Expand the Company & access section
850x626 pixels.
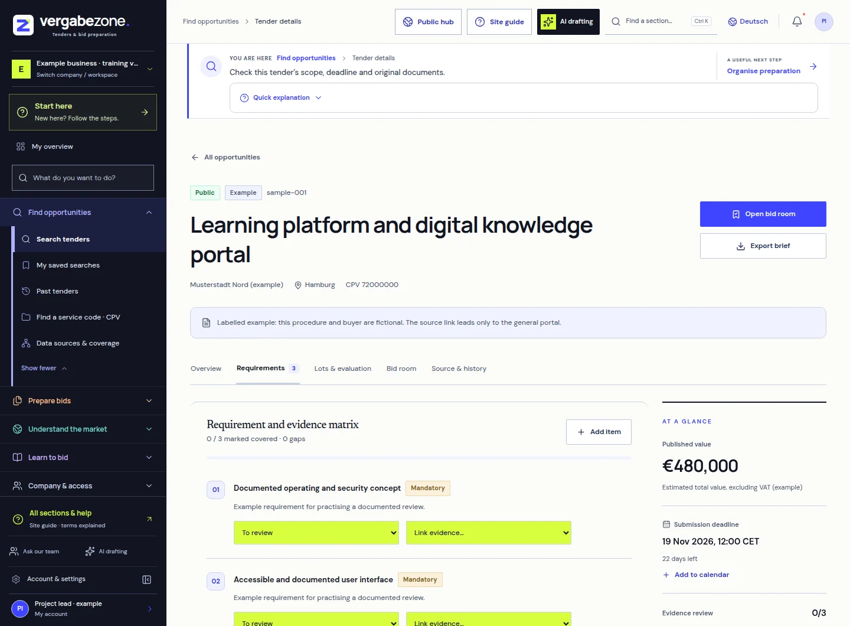83,486
